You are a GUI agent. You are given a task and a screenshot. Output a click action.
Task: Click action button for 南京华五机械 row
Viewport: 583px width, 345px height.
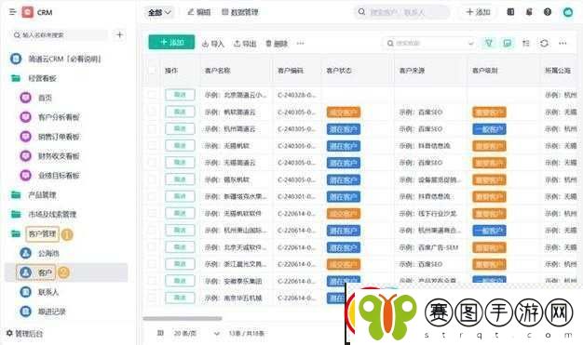180,298
